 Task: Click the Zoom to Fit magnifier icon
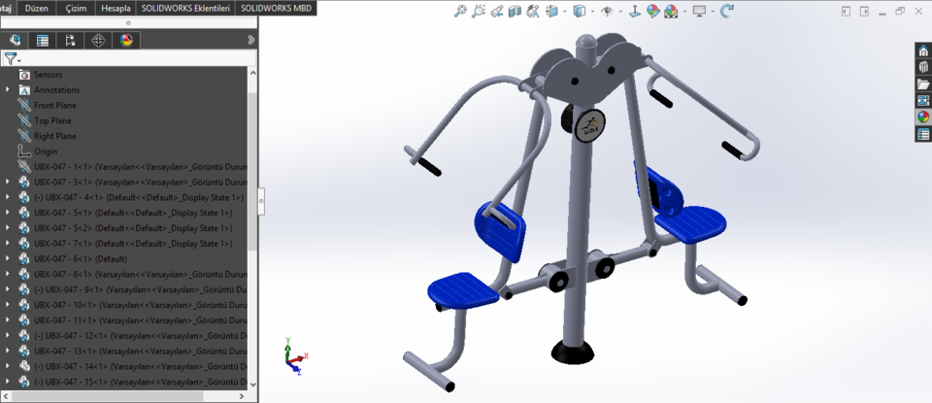pos(460,11)
